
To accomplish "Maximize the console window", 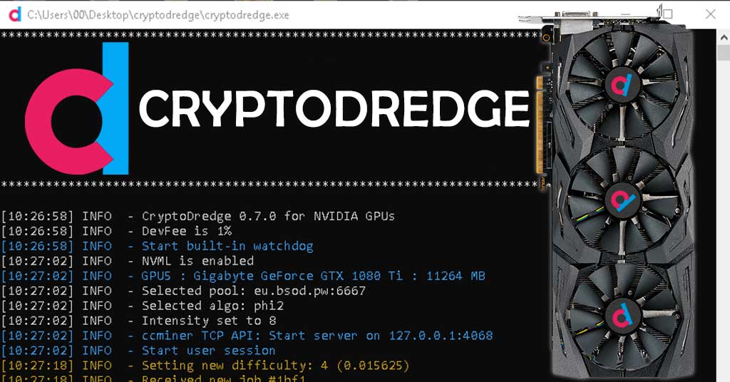I will click(667, 14).
